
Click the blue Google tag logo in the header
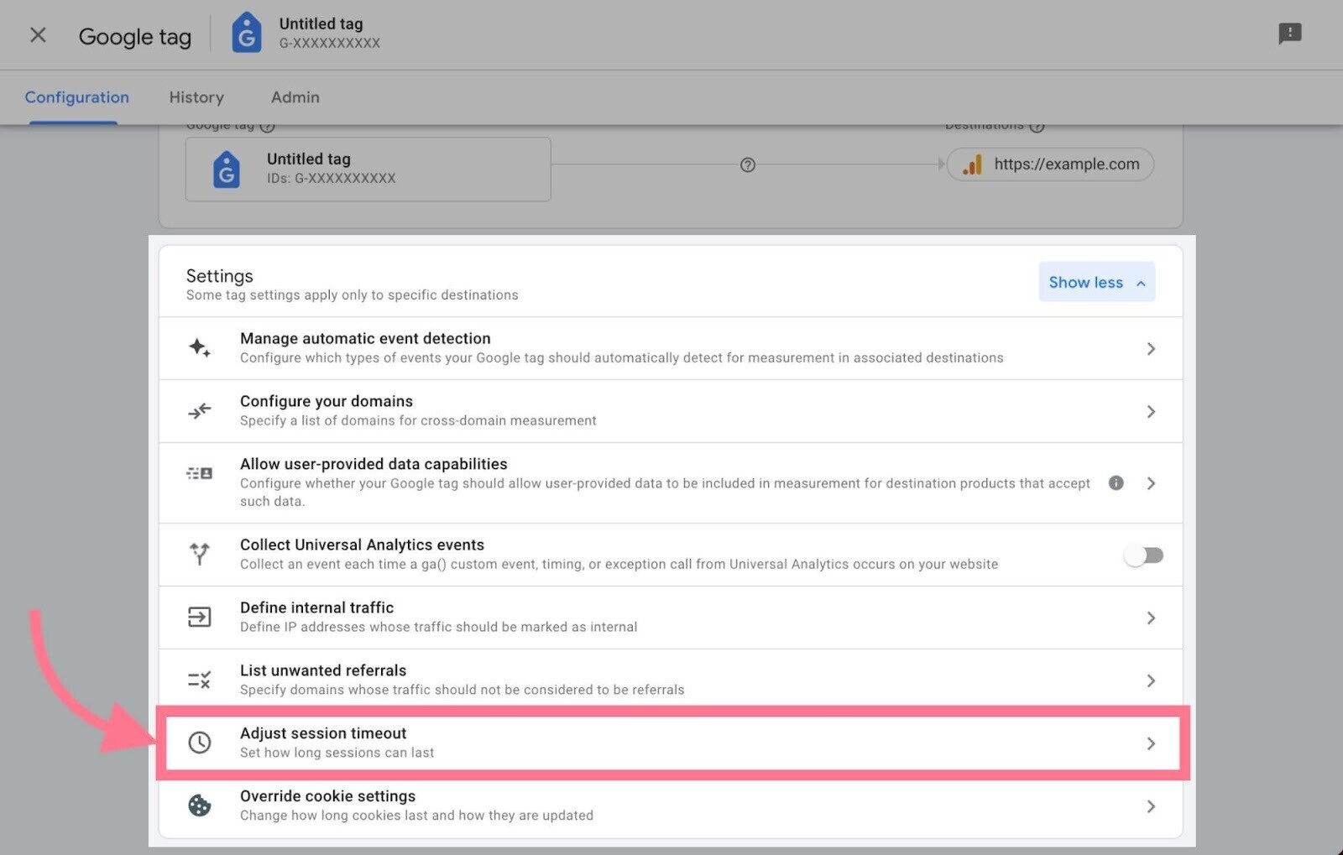[246, 34]
